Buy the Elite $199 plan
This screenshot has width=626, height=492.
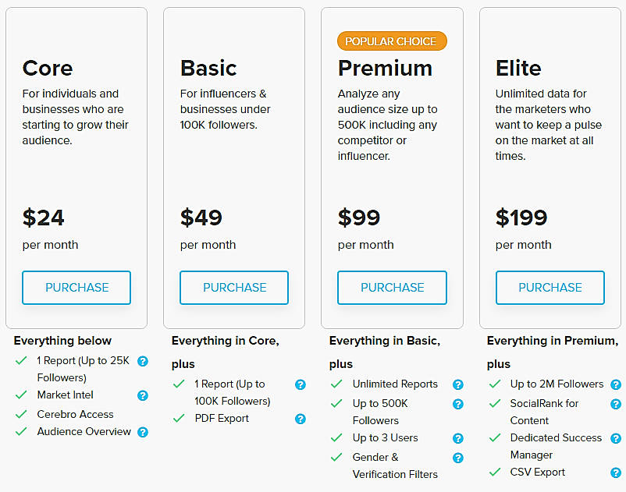coord(550,288)
